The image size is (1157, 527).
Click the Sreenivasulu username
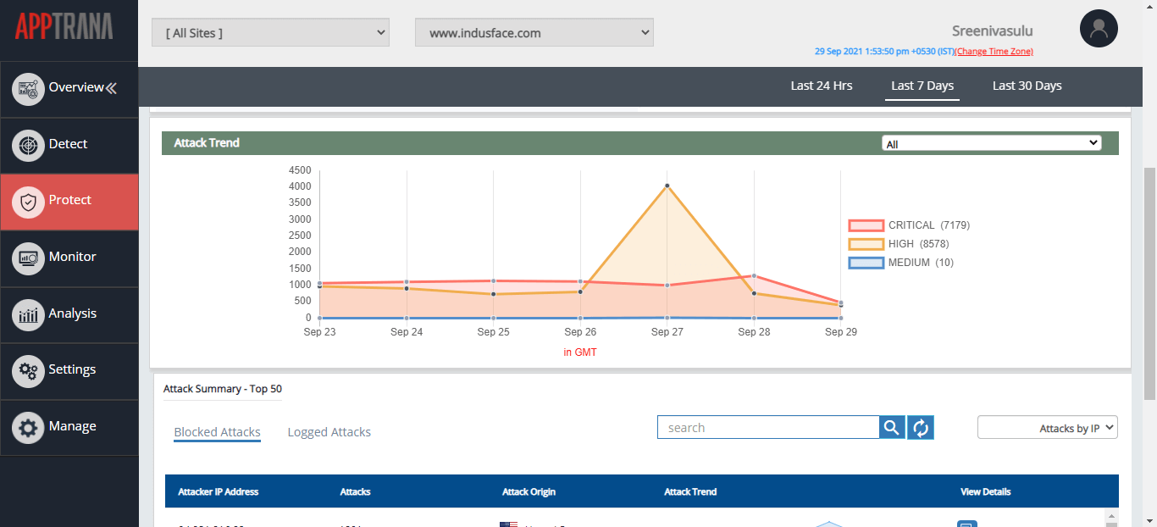[993, 31]
